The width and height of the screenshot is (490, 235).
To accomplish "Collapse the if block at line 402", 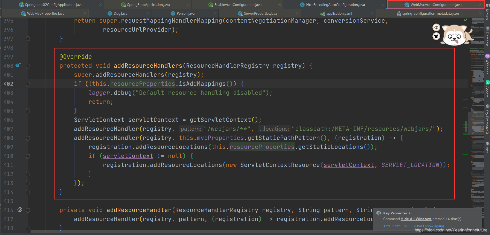I will (x=28, y=84).
